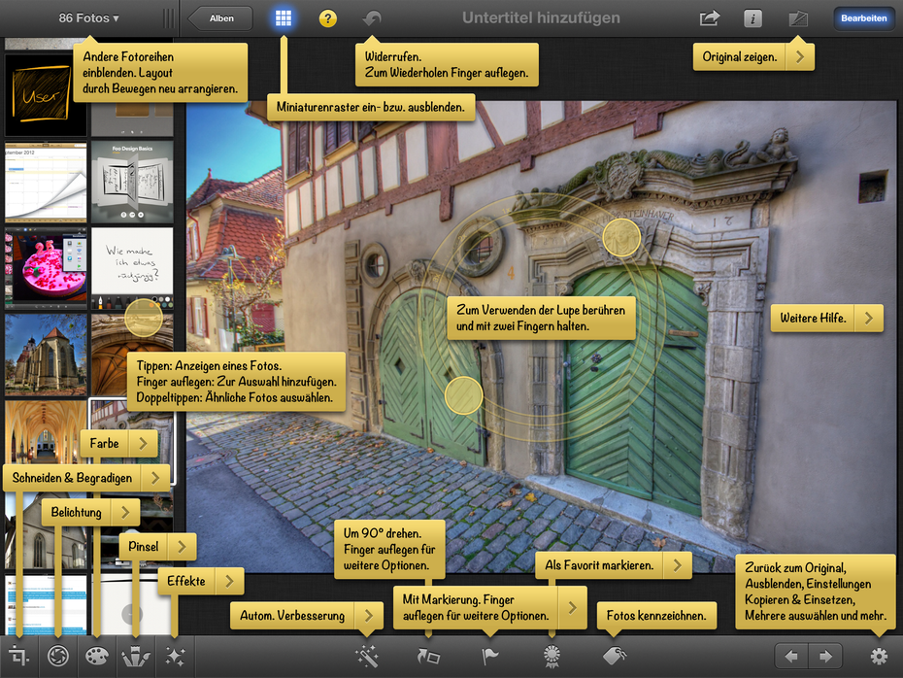The image size is (903, 678).
Task: Open the '86 Fotos' dropdown
Action: point(88,18)
